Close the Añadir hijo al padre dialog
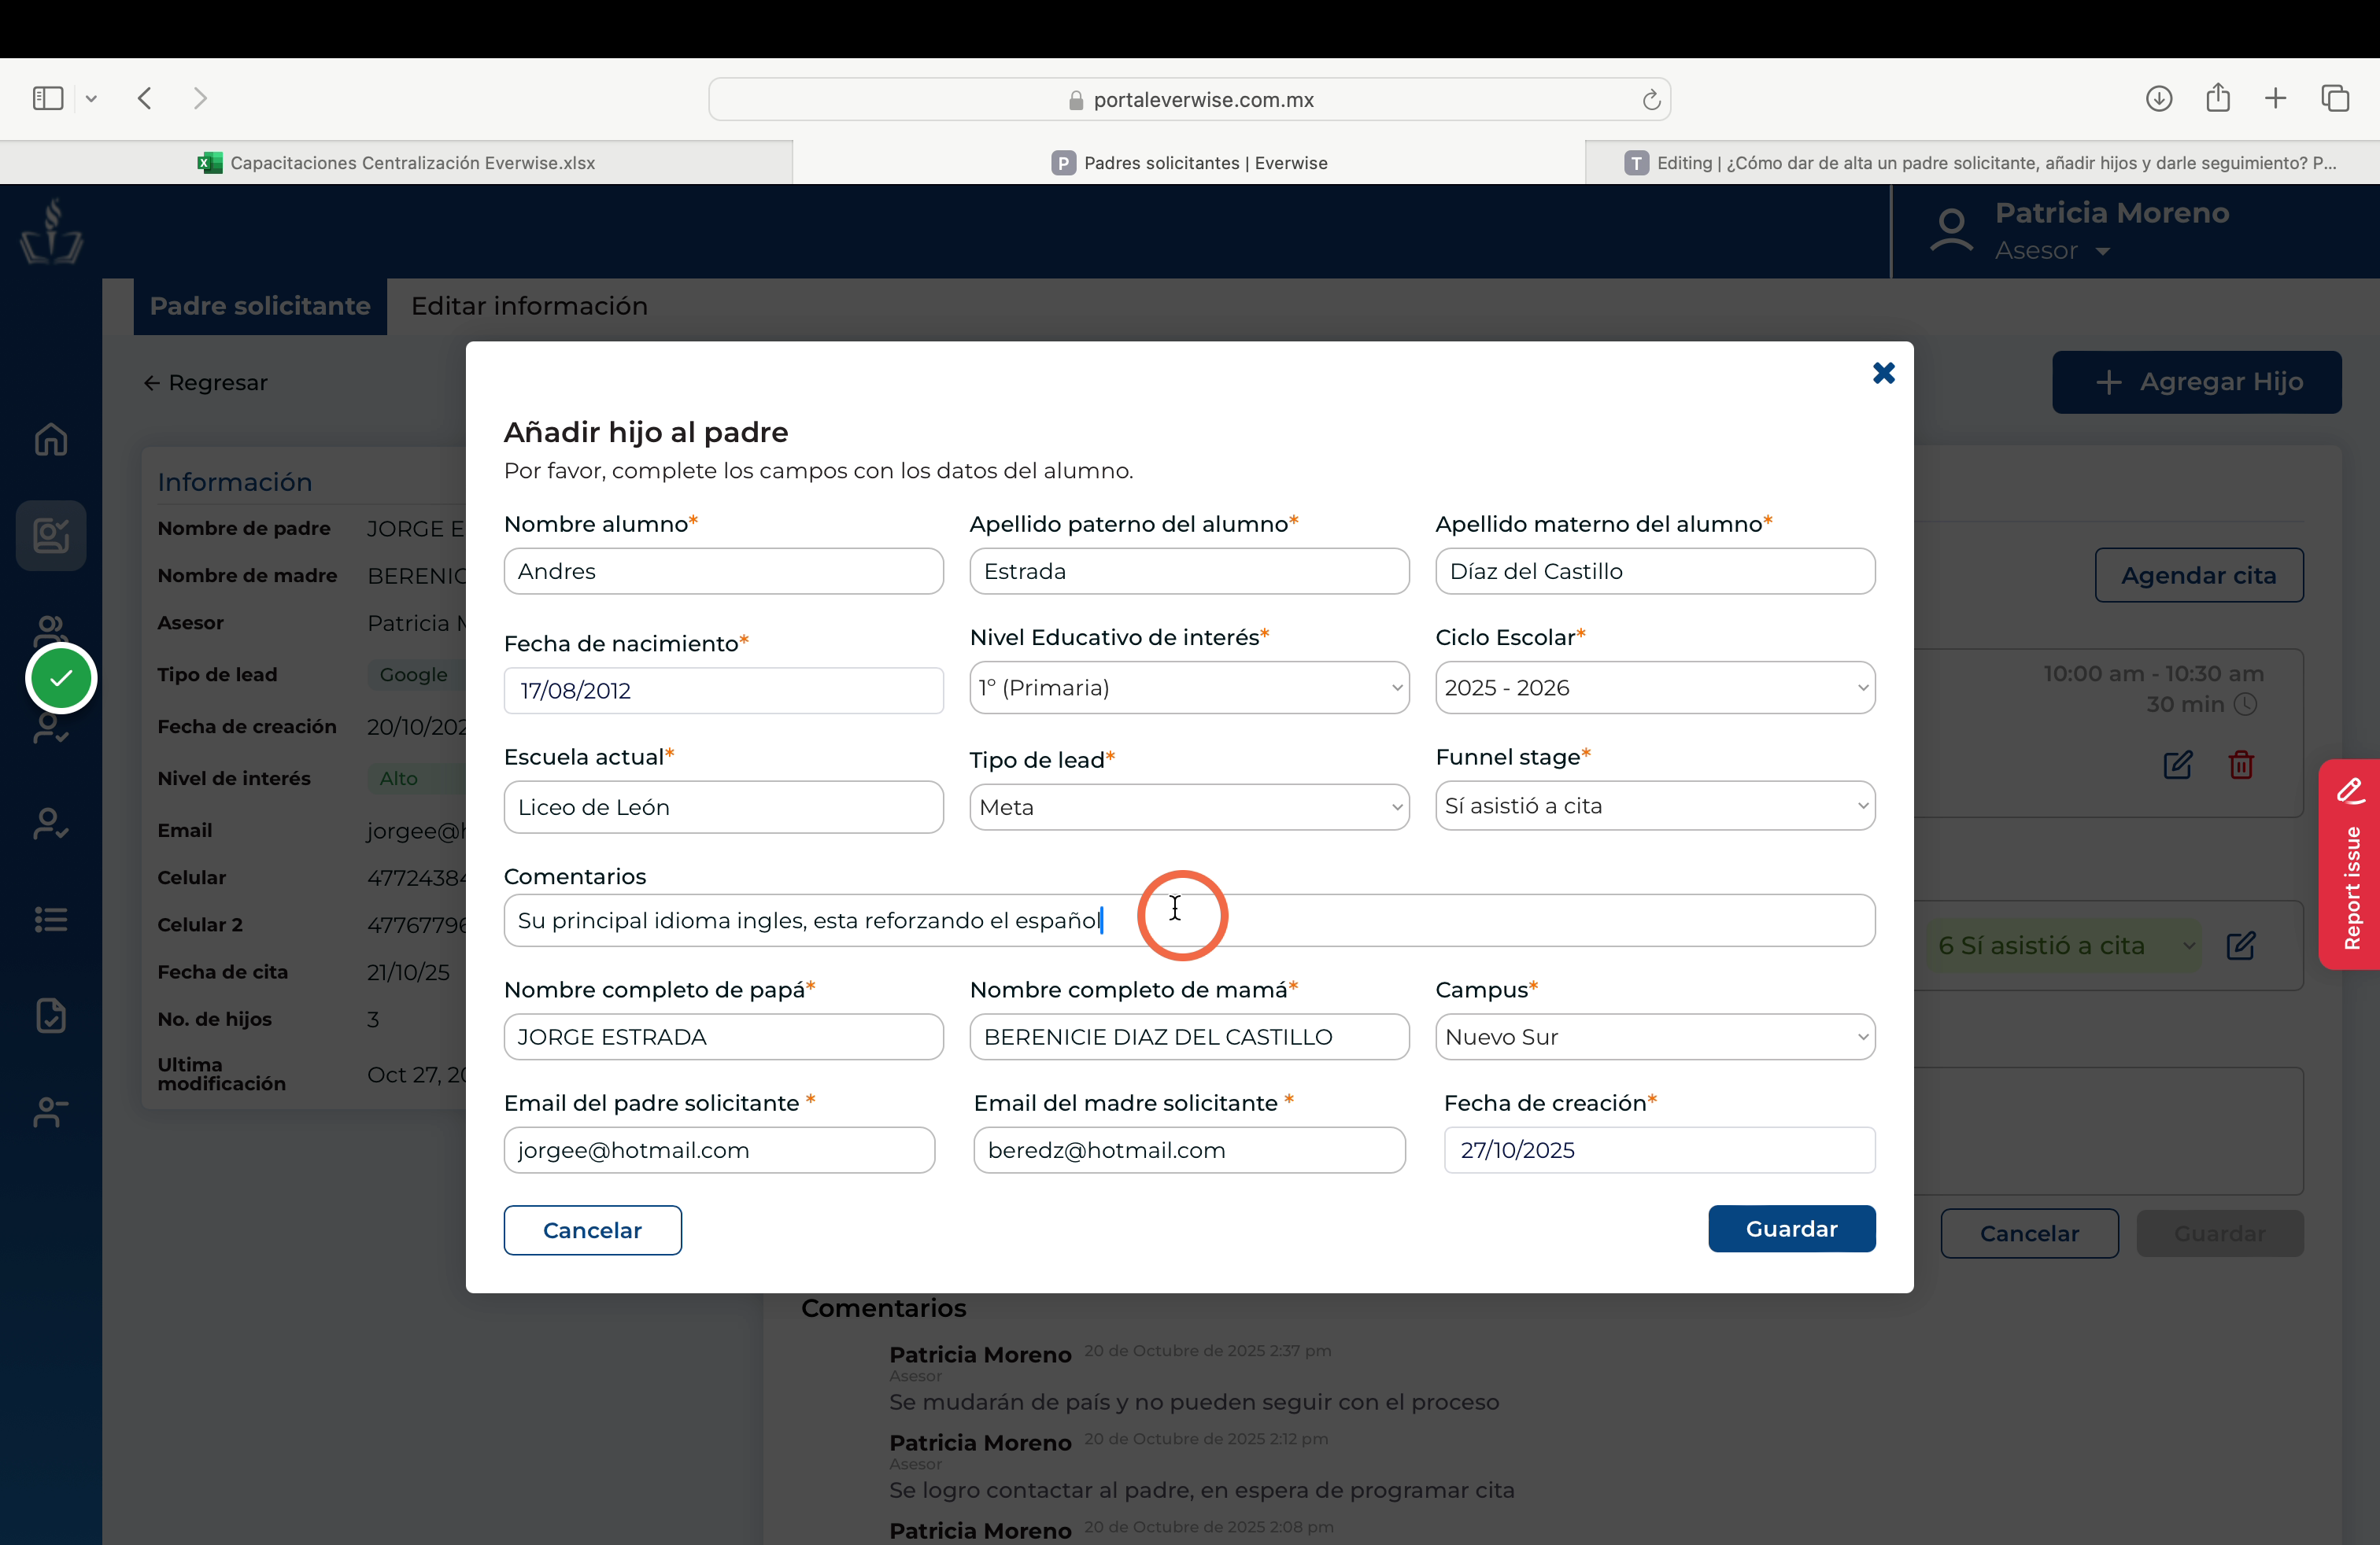The image size is (2380, 1545). 1883,373
